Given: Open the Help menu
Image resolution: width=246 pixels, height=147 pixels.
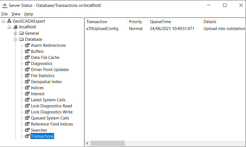Looking at the screenshot, I should 28,14.
